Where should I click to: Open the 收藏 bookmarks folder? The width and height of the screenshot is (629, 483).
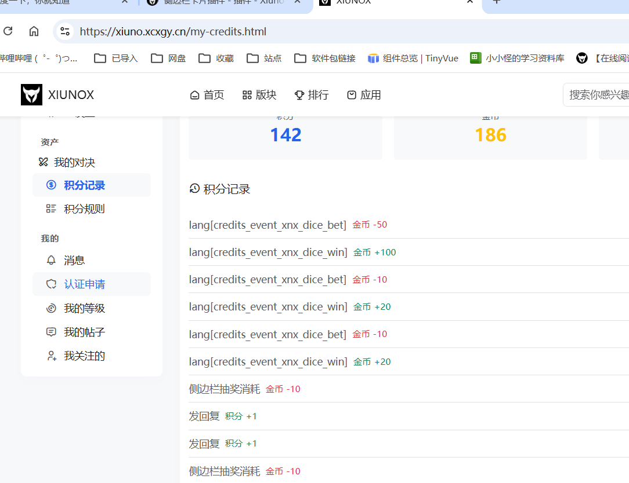216,58
